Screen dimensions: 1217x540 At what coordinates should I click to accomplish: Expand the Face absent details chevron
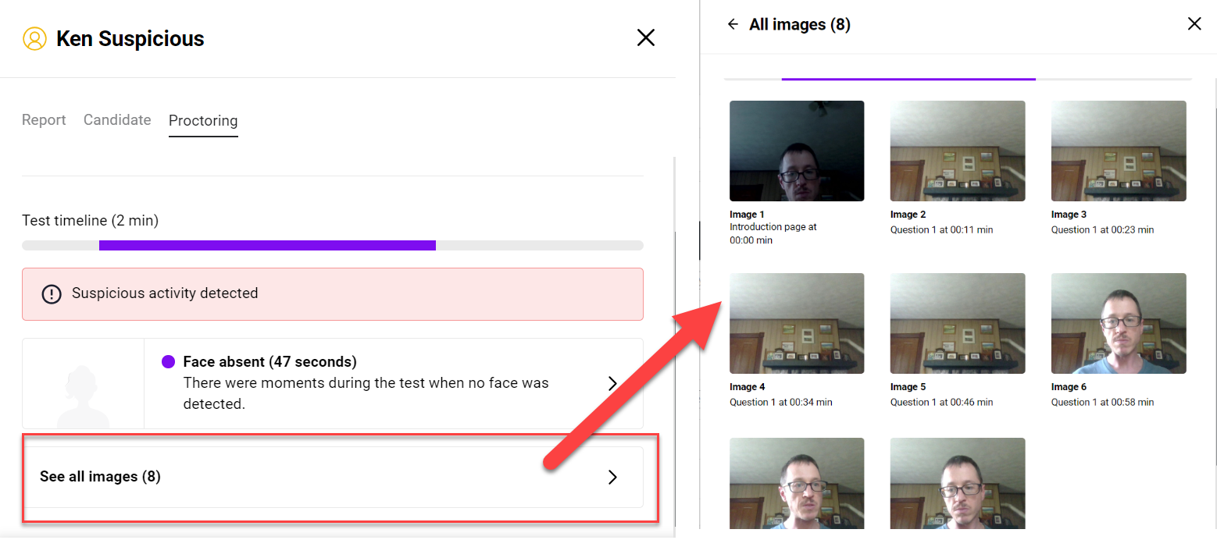coord(612,383)
